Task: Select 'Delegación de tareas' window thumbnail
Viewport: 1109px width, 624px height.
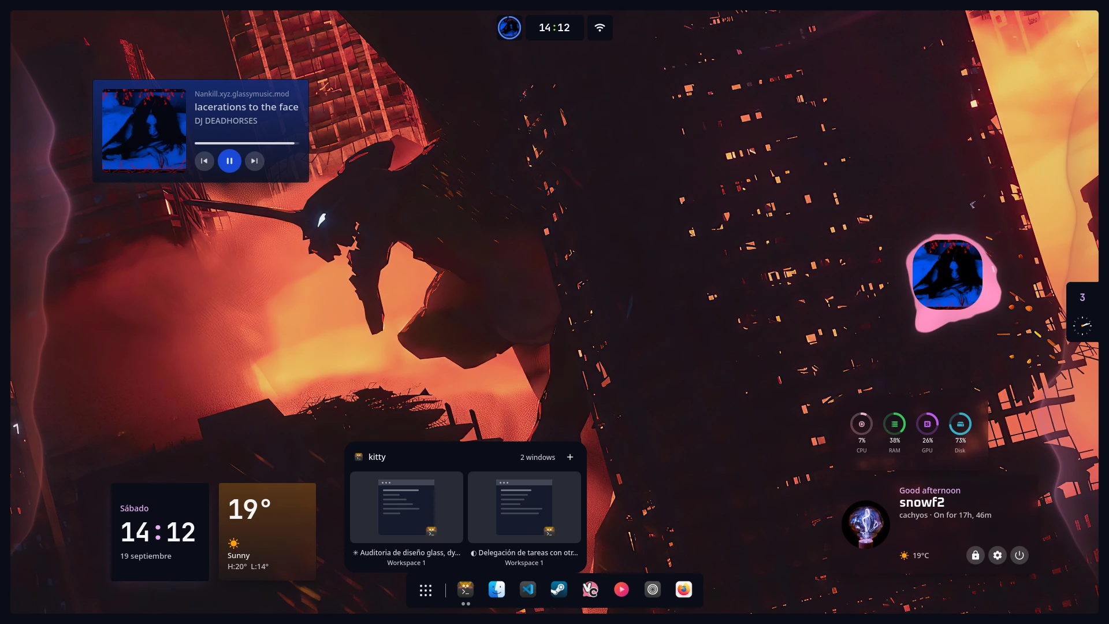Action: (x=524, y=507)
